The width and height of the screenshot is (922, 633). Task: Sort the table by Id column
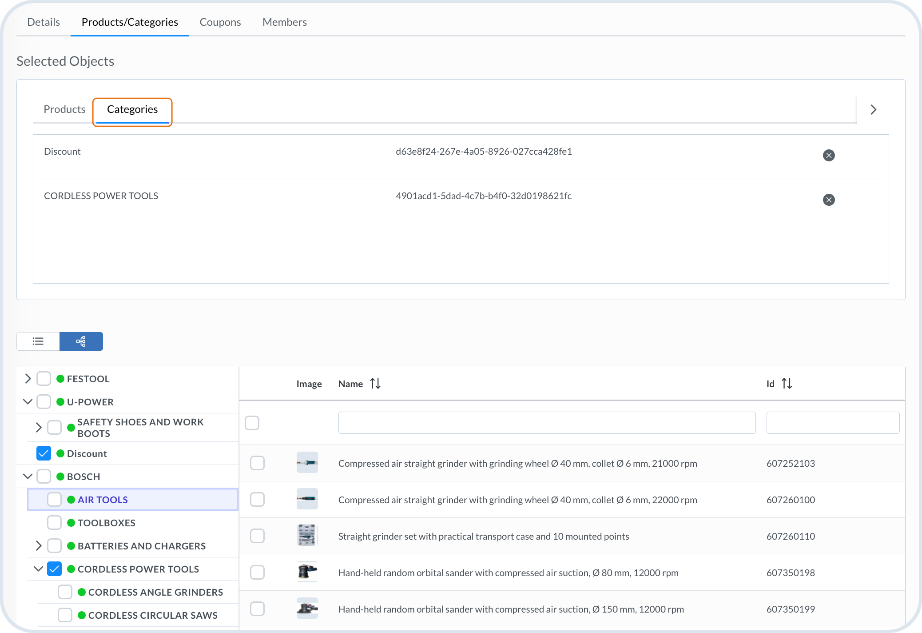(x=787, y=384)
